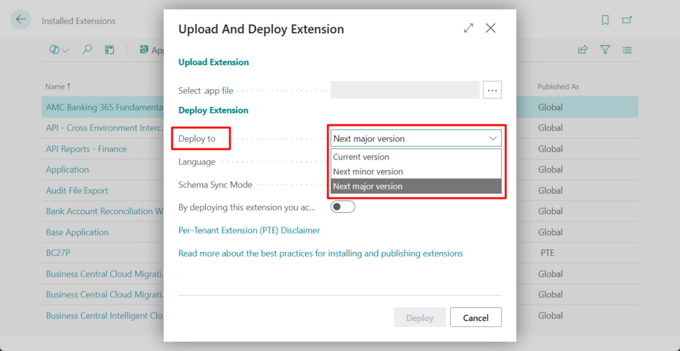Open Per-Tenant Extension (PTE) Disclaimer link

(249, 230)
